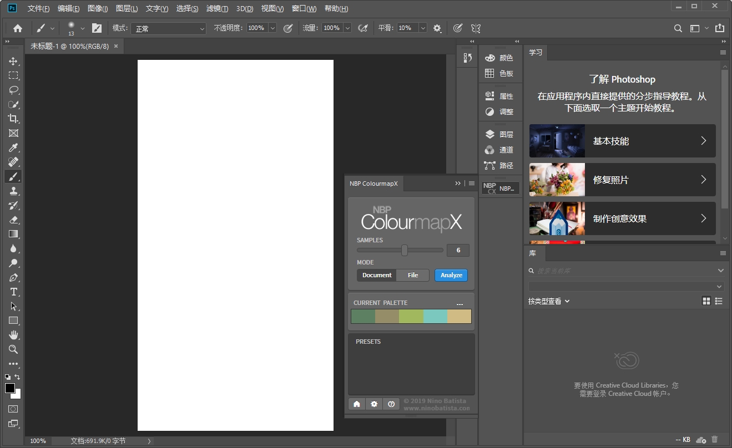Open the brush preset picker dropdown
The image size is (732, 448).
[83, 28]
